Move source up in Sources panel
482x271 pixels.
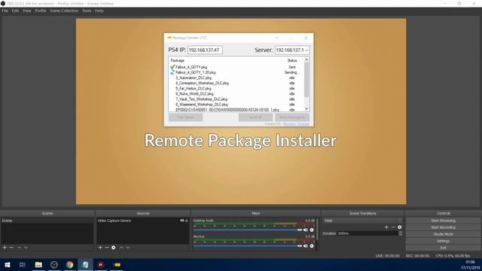click(121, 248)
